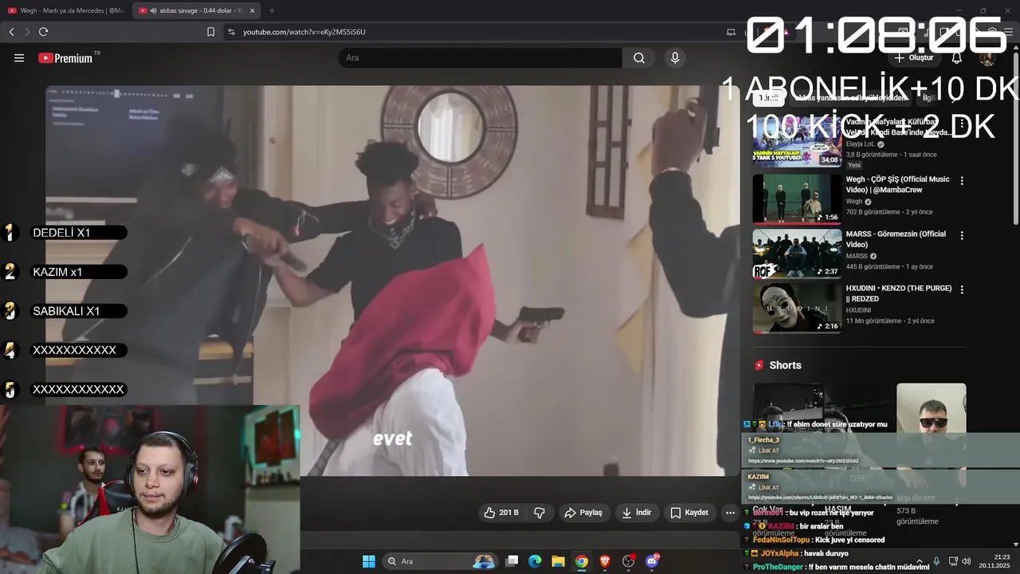The image size is (1020, 574).
Task: Focus the YouTube 'Ara' search field
Action: 480,57
